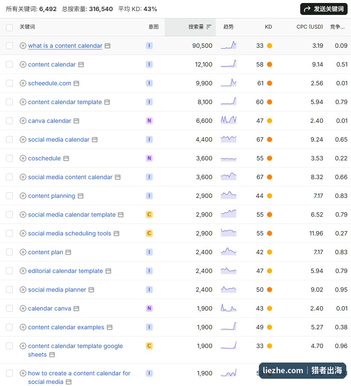Open SERP icon next to scheedule.com
This screenshot has height=386, width=351.
pyautogui.click(x=76, y=83)
